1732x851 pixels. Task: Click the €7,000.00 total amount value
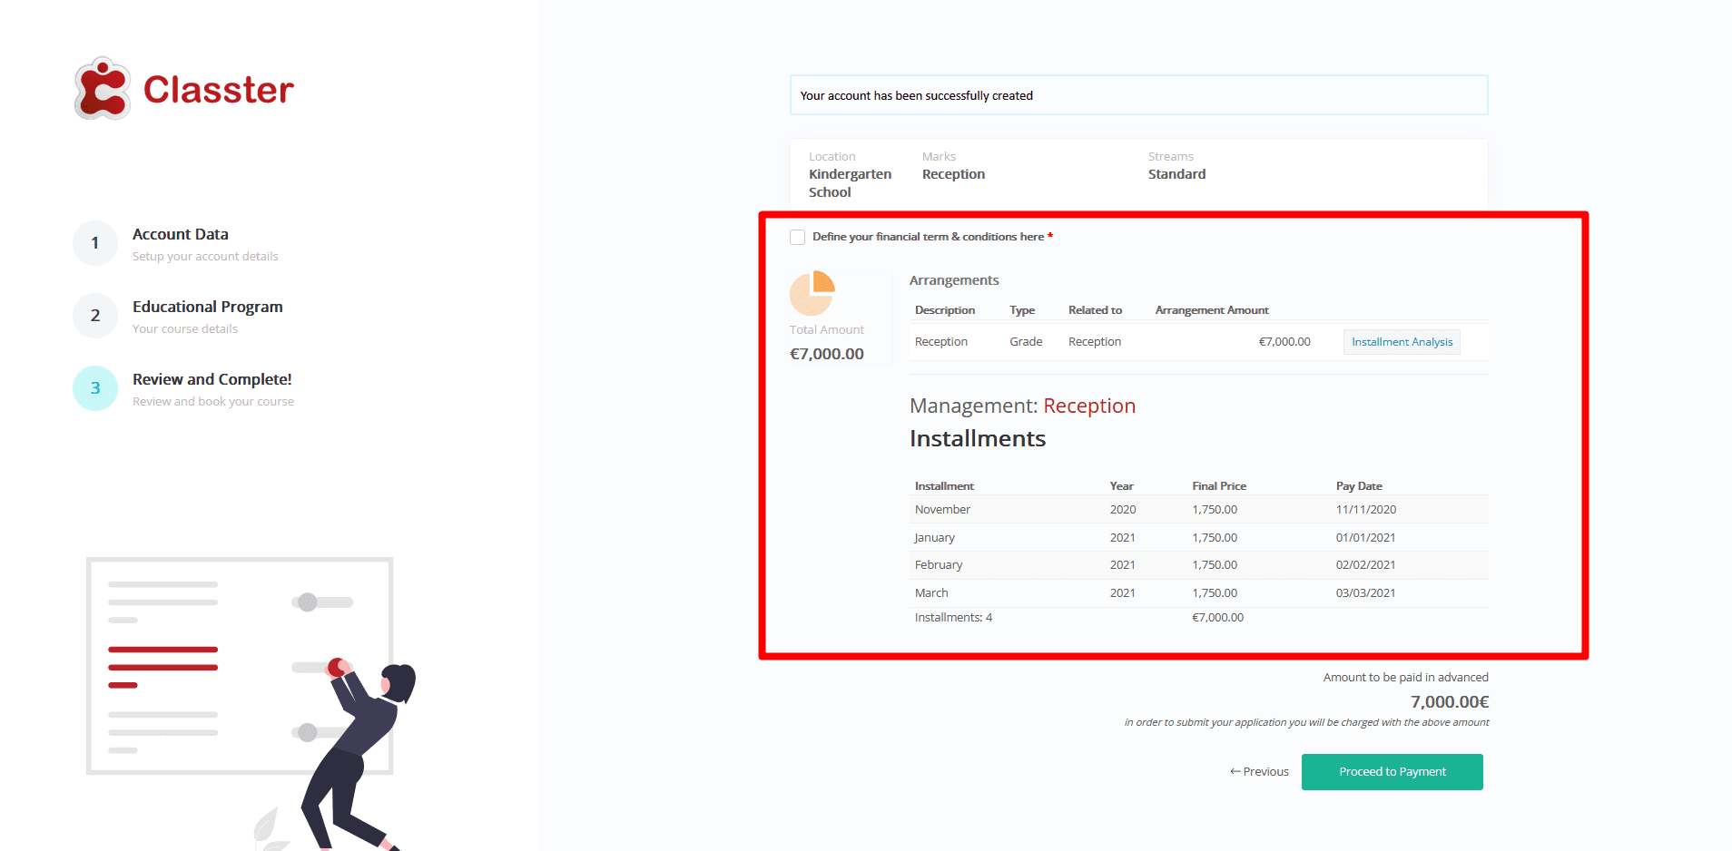pos(827,354)
